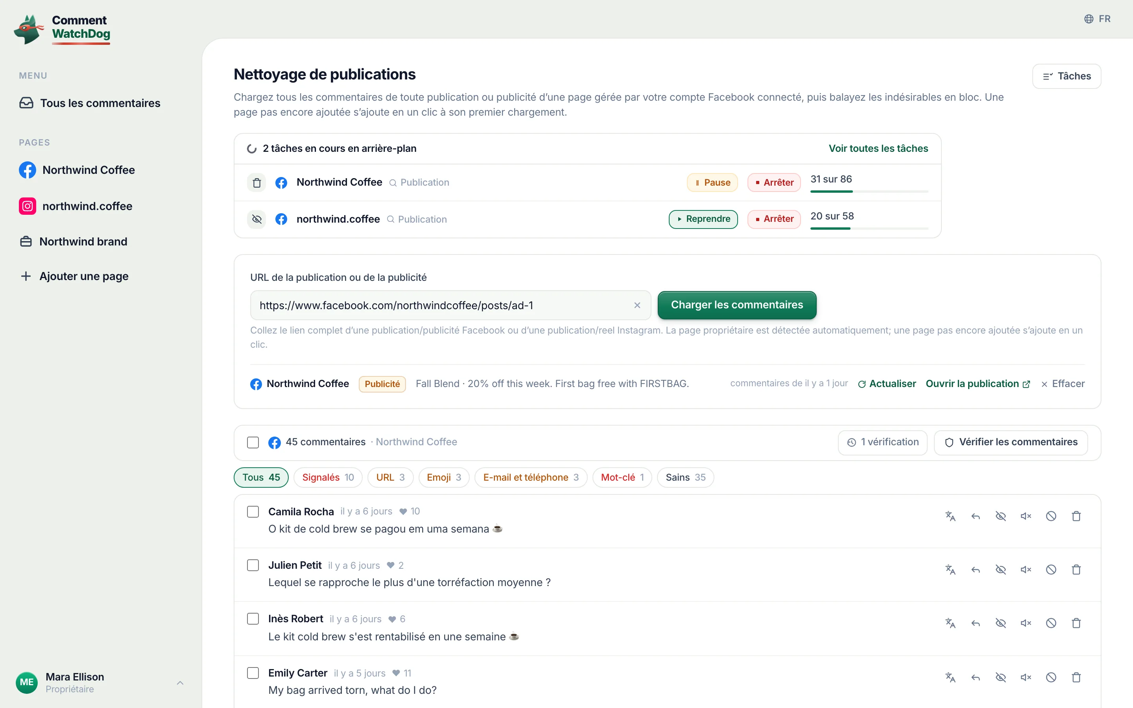Block Julien Petit via the ban icon
This screenshot has width=1133, height=708.
coord(1051,570)
